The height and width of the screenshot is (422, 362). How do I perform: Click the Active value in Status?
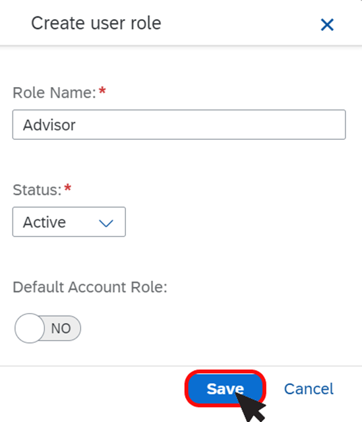pyautogui.click(x=44, y=222)
